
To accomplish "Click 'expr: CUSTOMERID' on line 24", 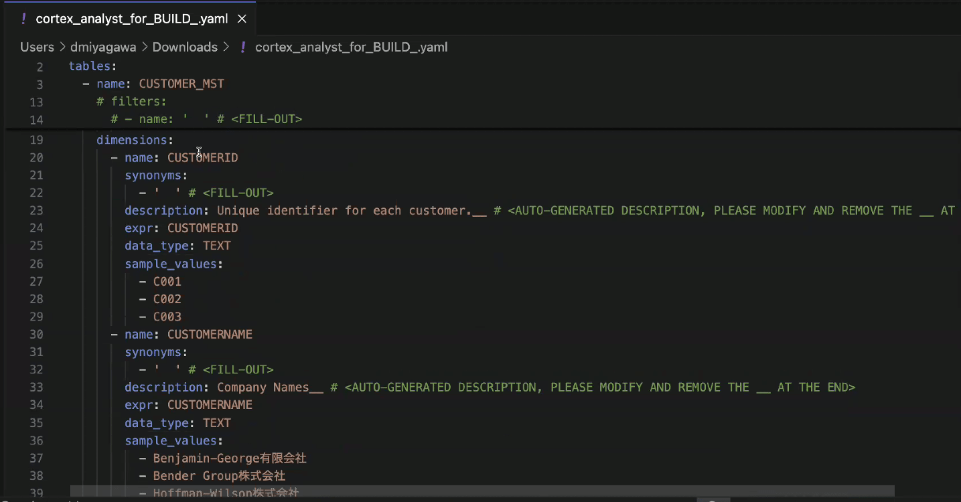I will (181, 228).
